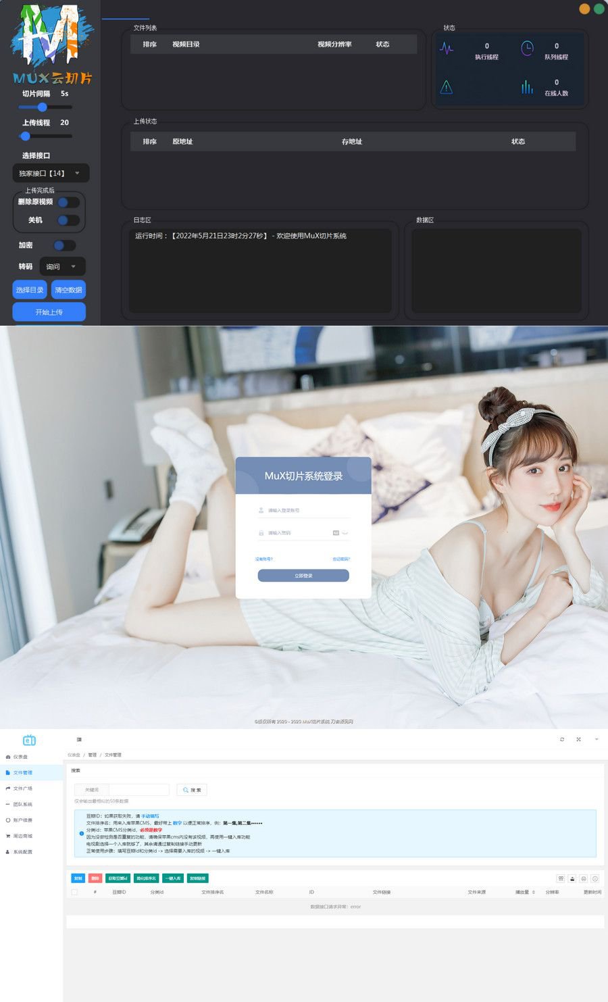The width and height of the screenshot is (608, 1002).
Task: Click the warning triangle icon in 状态 panel
Action: [445, 86]
